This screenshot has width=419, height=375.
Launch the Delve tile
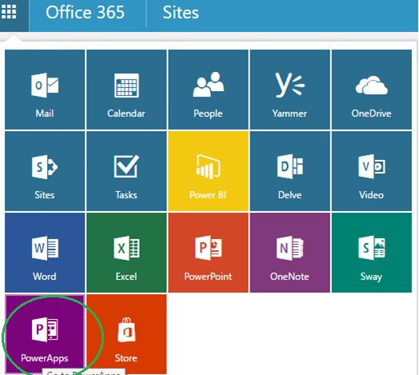[290, 171]
